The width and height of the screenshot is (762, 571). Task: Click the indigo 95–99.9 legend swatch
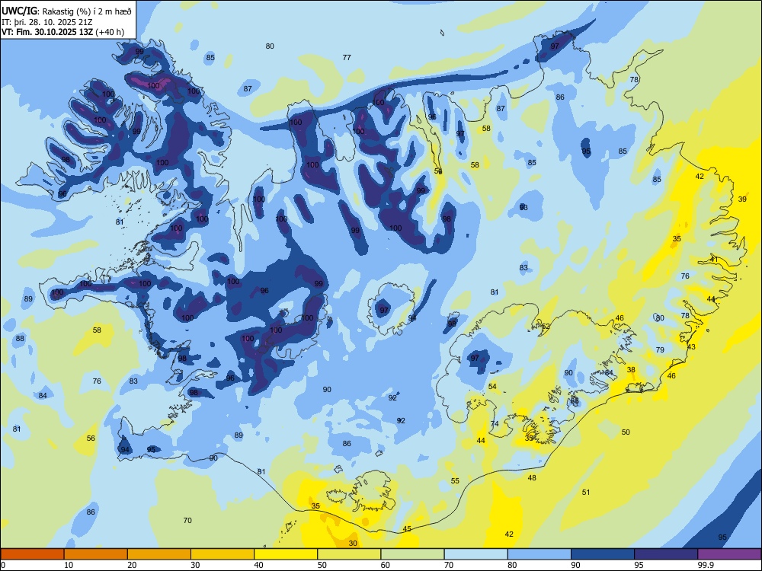(666, 554)
